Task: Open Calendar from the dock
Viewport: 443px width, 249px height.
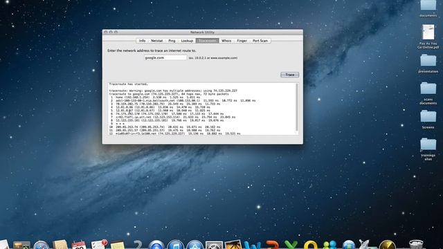Action: pos(79,245)
